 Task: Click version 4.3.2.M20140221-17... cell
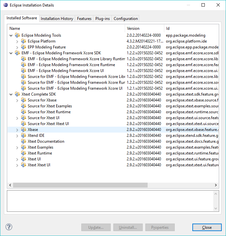(145, 41)
